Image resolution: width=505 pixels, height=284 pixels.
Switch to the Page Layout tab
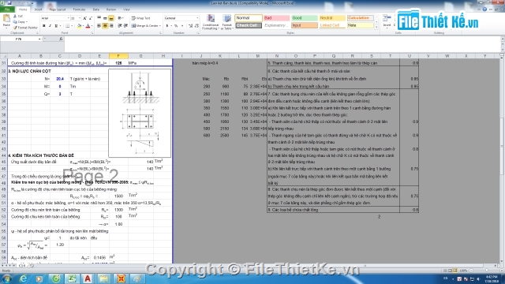click(58, 9)
